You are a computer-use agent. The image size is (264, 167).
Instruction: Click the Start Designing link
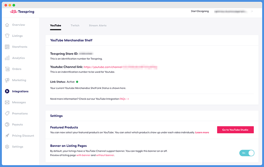point(200,11)
